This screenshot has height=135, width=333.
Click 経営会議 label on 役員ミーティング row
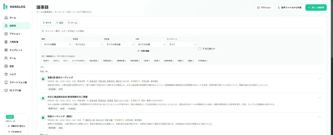(52, 128)
